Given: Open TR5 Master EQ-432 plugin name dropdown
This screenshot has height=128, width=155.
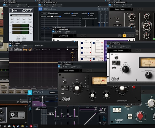Looking at the screenshot, I should (x=126, y=3).
